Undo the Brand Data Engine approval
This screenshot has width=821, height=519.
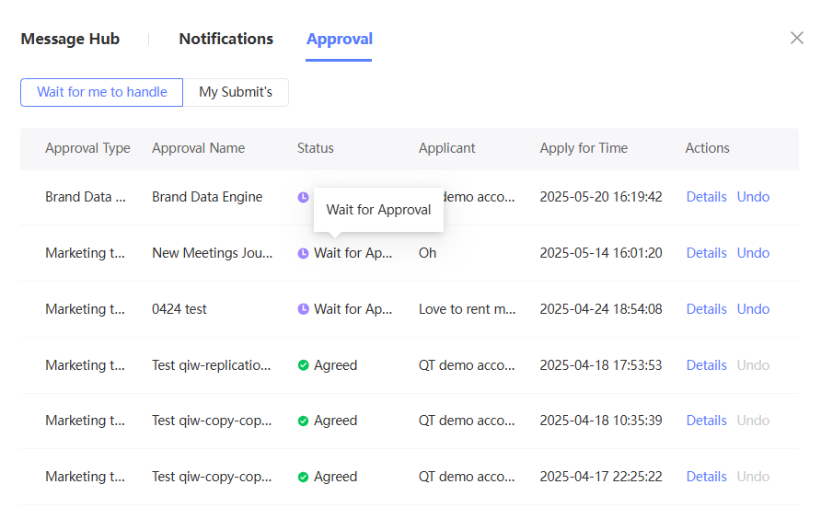point(753,197)
